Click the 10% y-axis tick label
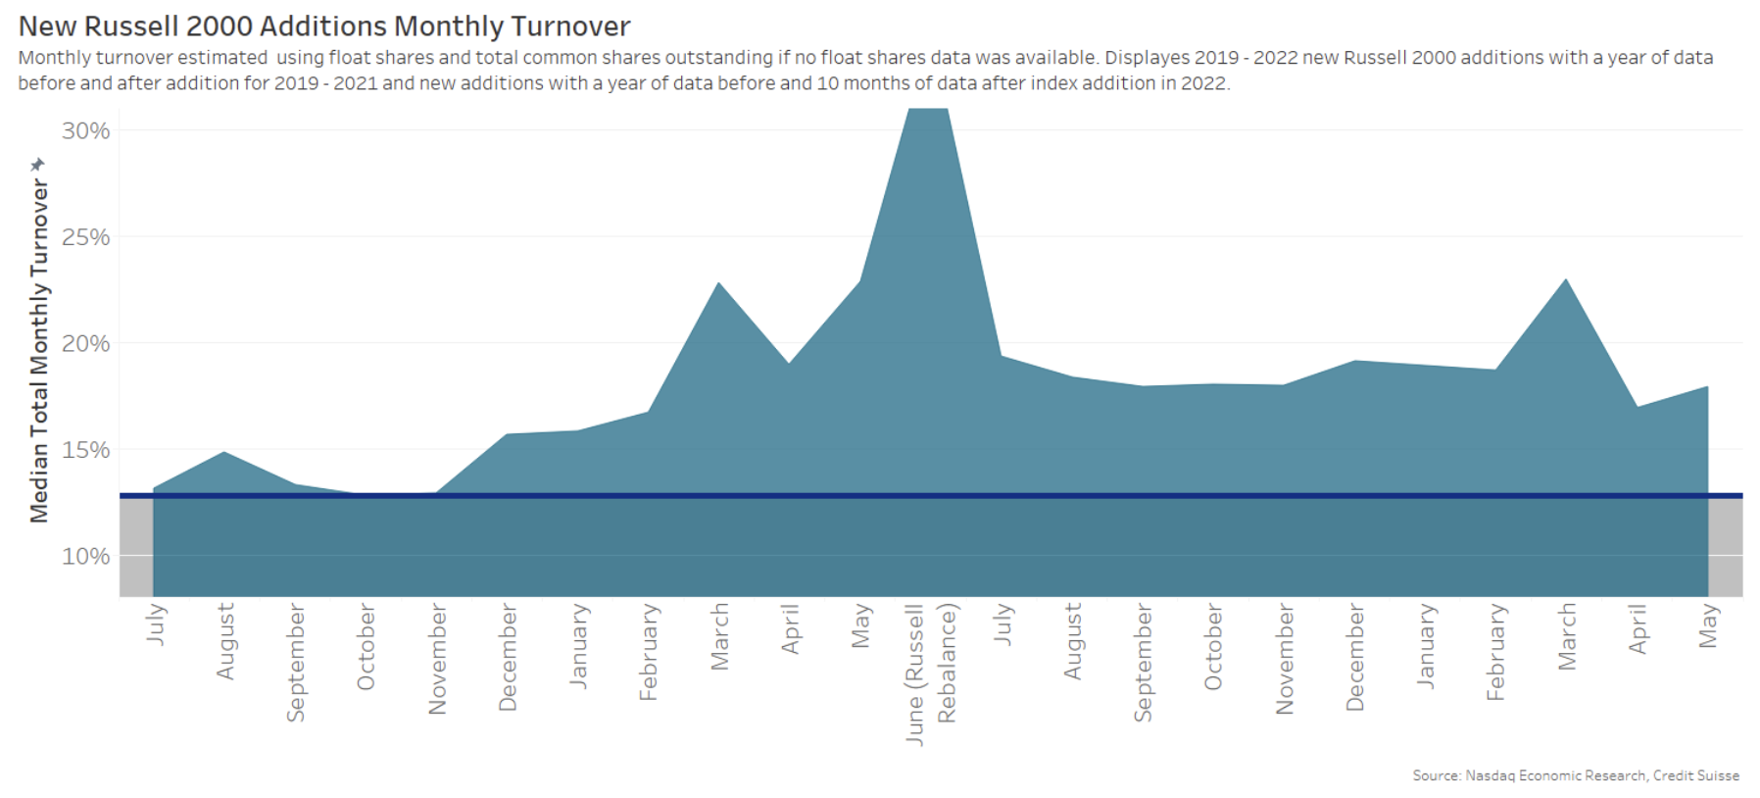 (85, 557)
